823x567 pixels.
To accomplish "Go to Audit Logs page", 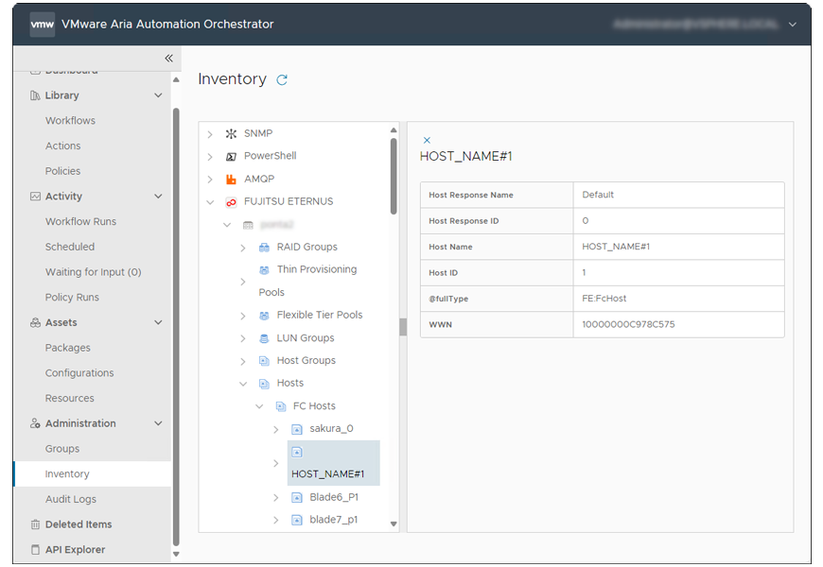I will pyautogui.click(x=71, y=499).
